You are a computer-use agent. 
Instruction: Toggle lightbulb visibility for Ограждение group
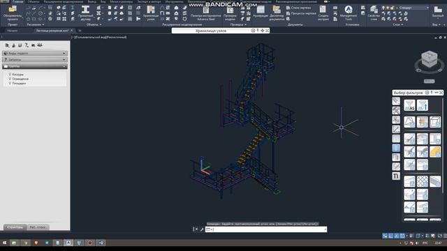[10, 79]
